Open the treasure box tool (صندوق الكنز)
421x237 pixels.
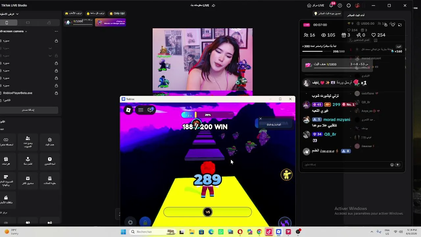(28, 180)
